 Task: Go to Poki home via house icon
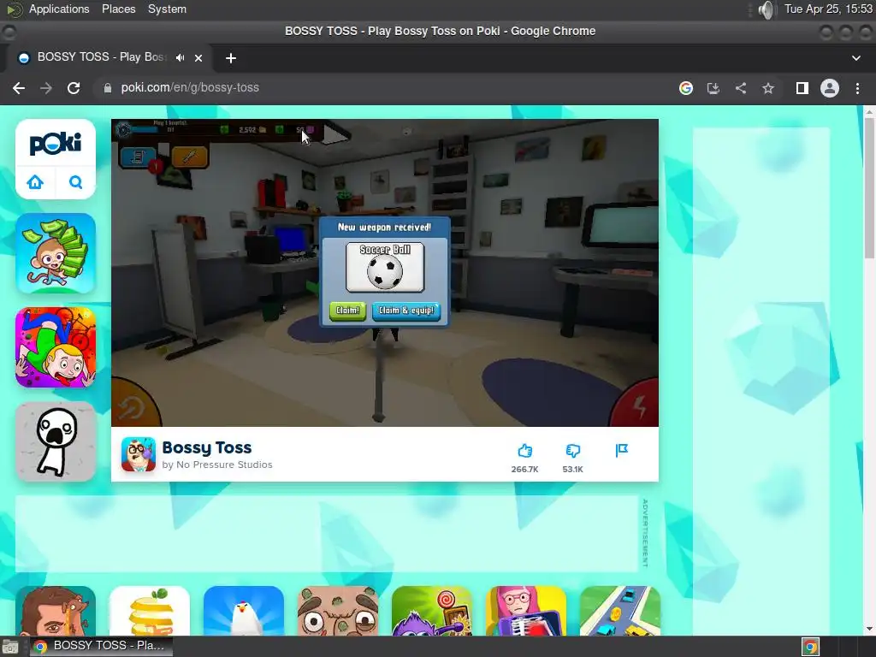pyautogui.click(x=35, y=182)
